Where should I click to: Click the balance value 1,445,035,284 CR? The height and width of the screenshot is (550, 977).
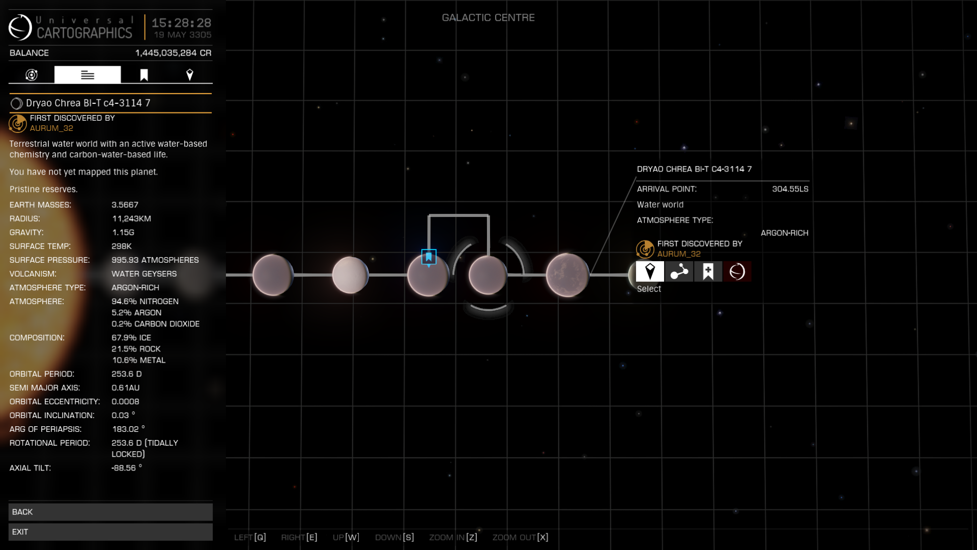tap(173, 53)
